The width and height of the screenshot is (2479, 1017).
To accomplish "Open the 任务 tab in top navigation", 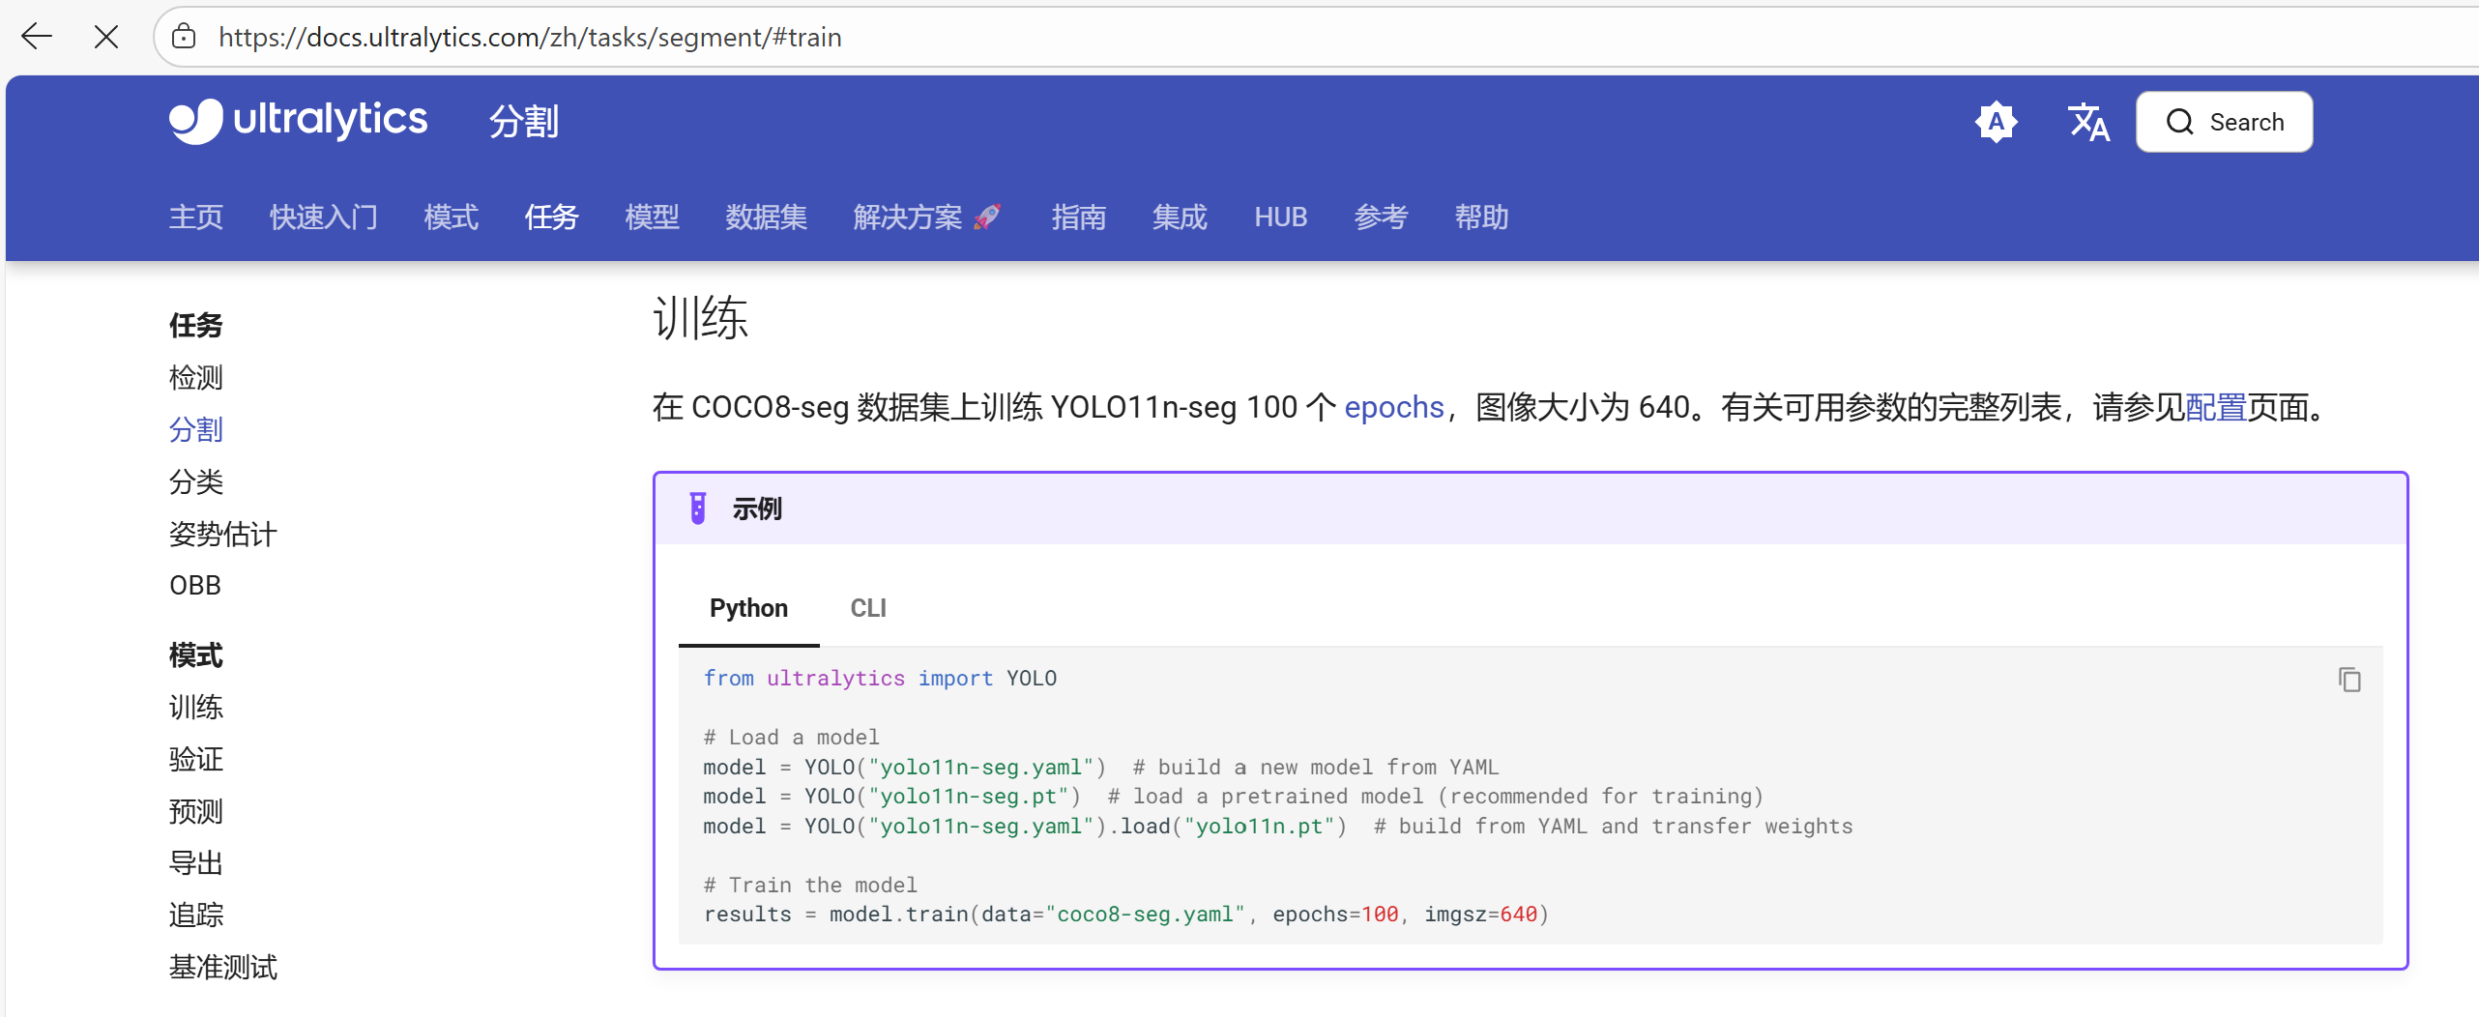I will point(552,218).
